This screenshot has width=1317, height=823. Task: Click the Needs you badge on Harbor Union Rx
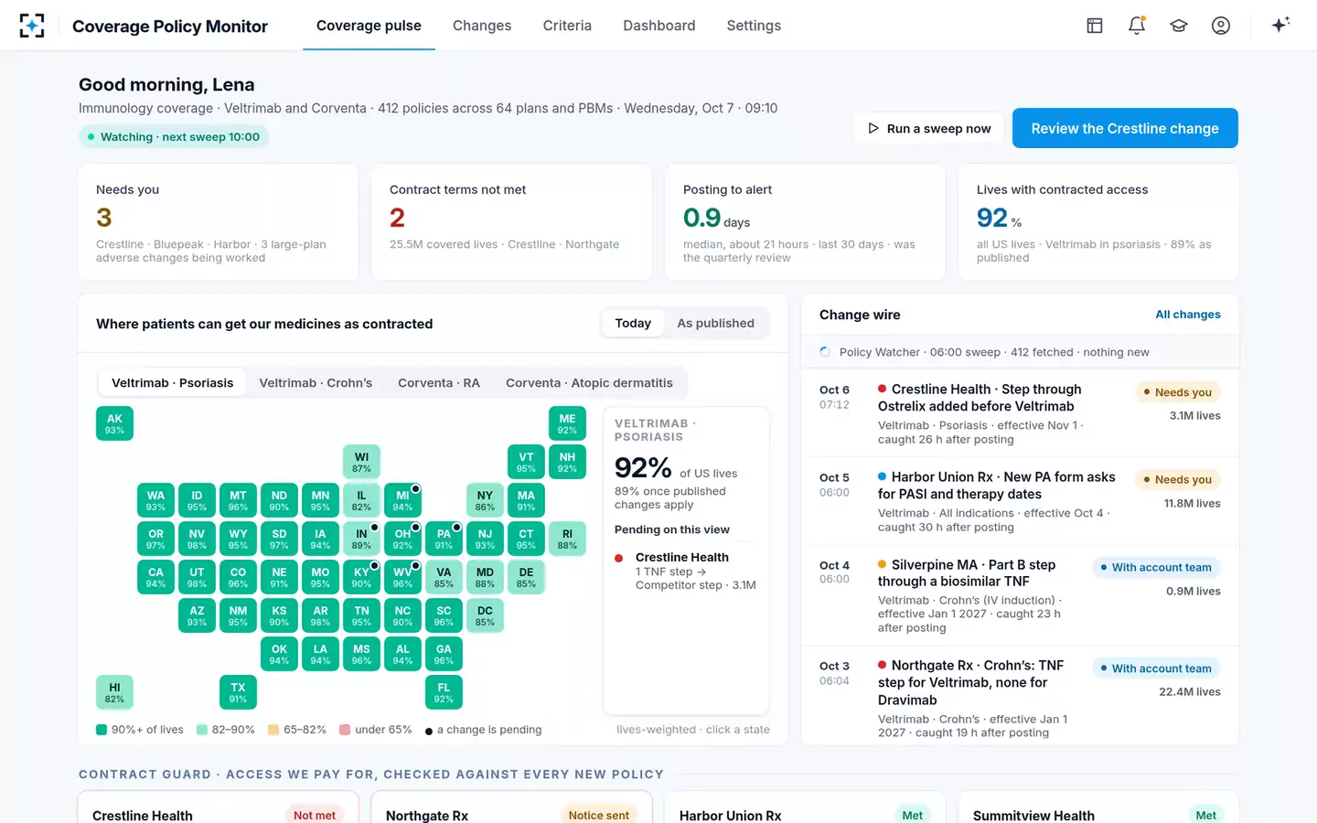[1178, 479]
